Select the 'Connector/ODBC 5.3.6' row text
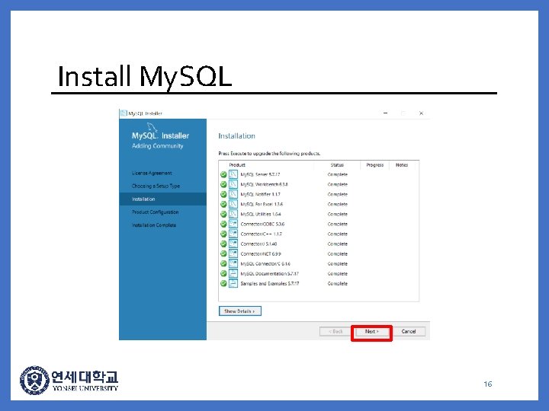This screenshot has width=549, height=411. (262, 224)
